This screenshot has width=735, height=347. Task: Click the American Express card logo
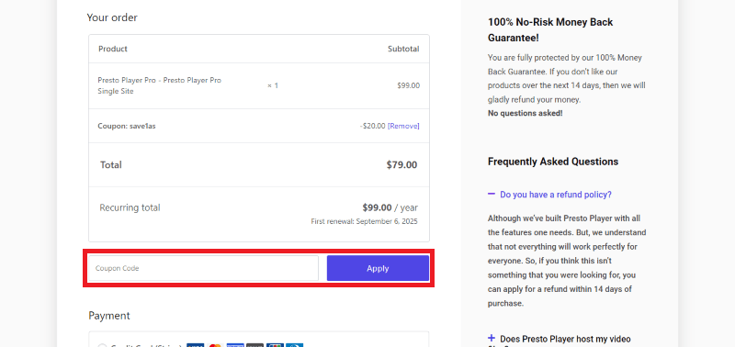coord(235,345)
